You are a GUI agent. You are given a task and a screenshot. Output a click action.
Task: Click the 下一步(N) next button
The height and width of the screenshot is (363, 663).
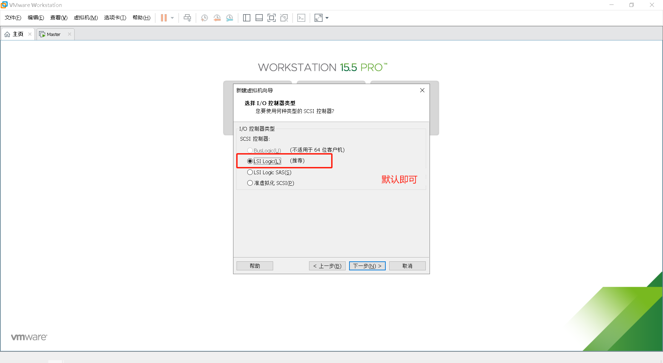click(367, 266)
